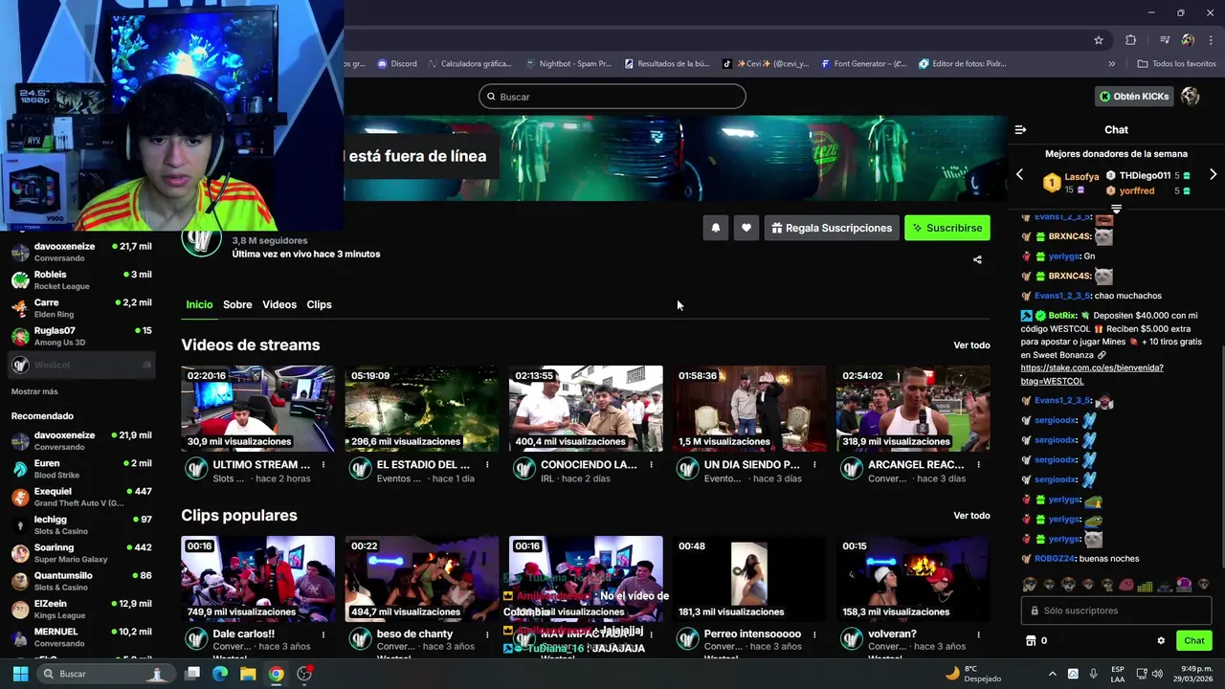Image resolution: width=1225 pixels, height=689 pixels.
Task: Click the heart follow icon
Action: pyautogui.click(x=746, y=228)
